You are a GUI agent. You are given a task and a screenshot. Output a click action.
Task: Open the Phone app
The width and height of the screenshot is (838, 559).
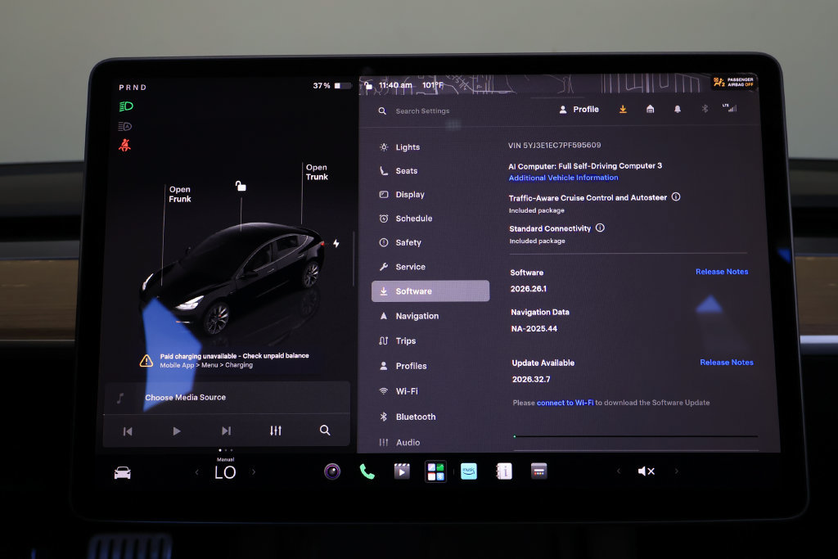point(367,471)
